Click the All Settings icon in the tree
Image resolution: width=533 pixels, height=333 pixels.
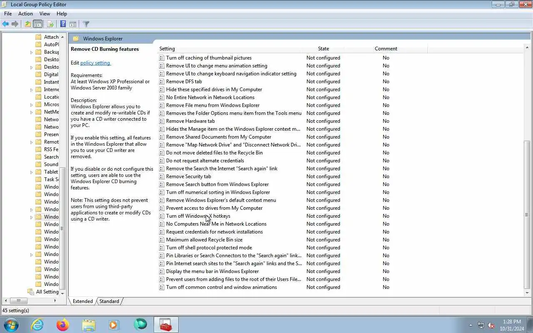click(x=30, y=292)
